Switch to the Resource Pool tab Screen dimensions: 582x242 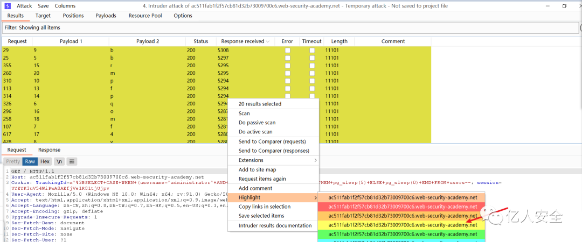pyautogui.click(x=146, y=16)
